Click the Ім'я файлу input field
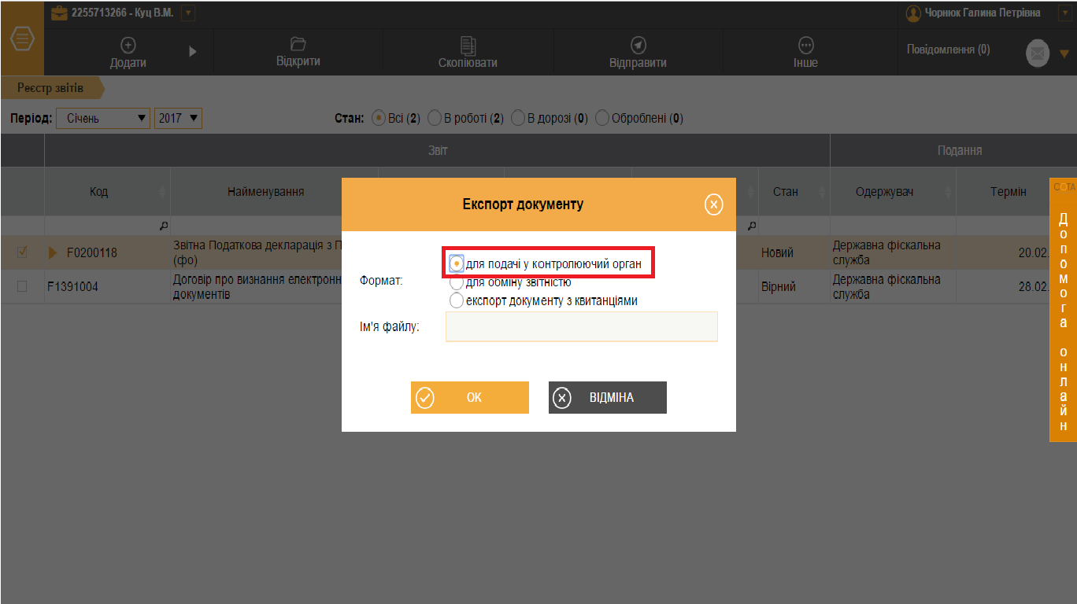 pos(581,326)
